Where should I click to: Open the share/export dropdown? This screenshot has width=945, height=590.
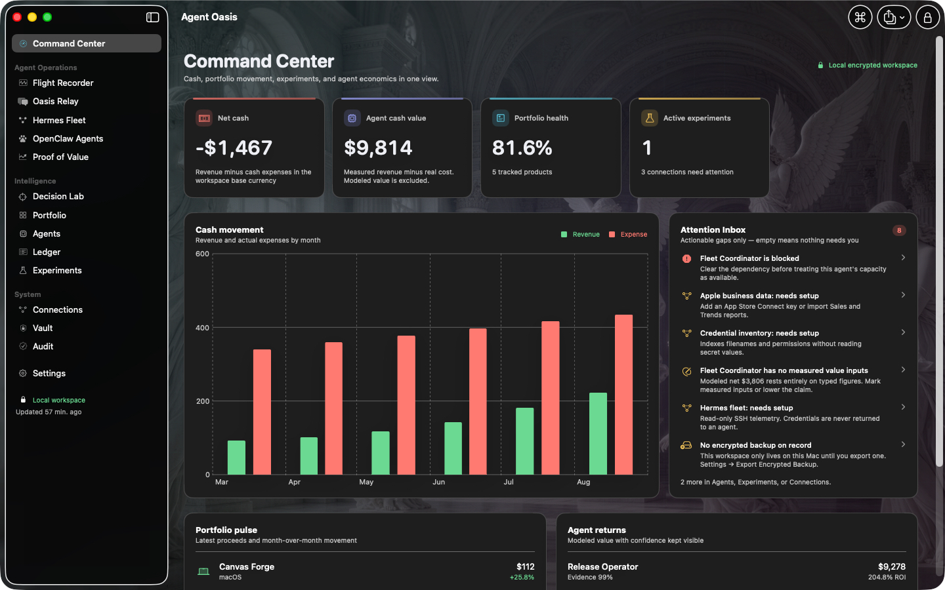click(x=894, y=18)
